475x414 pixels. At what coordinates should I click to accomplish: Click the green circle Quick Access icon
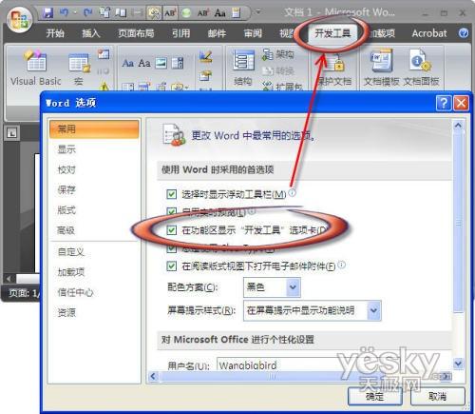tap(186, 13)
